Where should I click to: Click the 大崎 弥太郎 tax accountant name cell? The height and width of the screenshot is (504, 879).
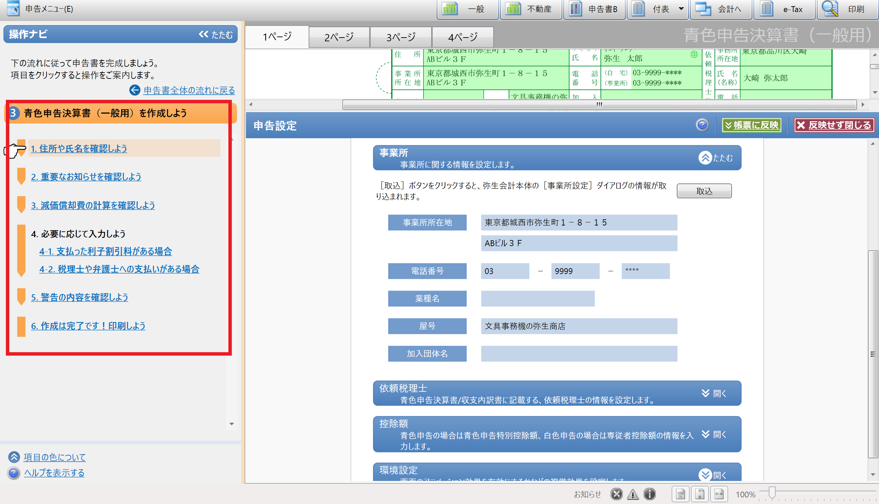pos(786,78)
